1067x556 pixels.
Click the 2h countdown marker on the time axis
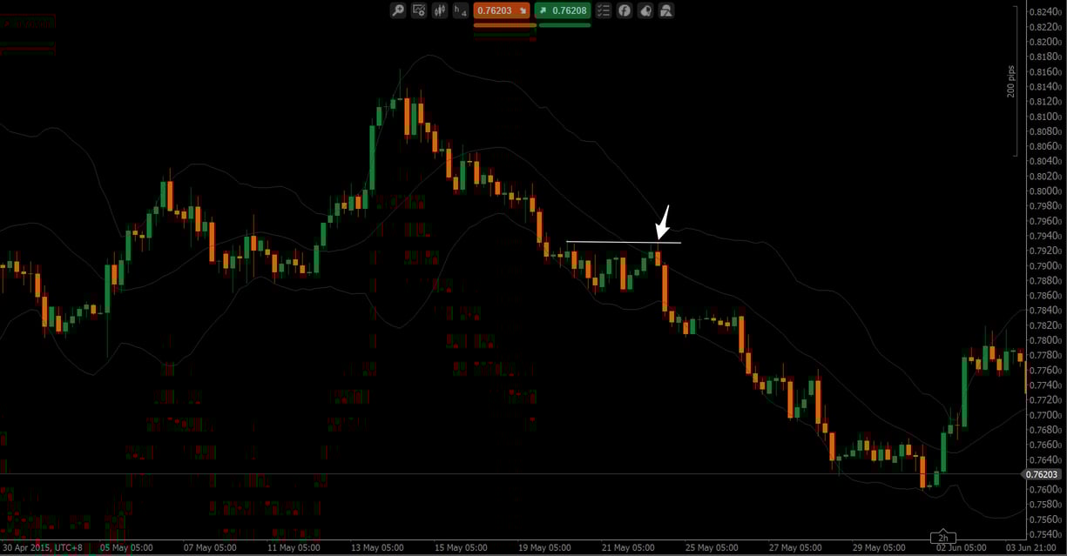click(943, 537)
